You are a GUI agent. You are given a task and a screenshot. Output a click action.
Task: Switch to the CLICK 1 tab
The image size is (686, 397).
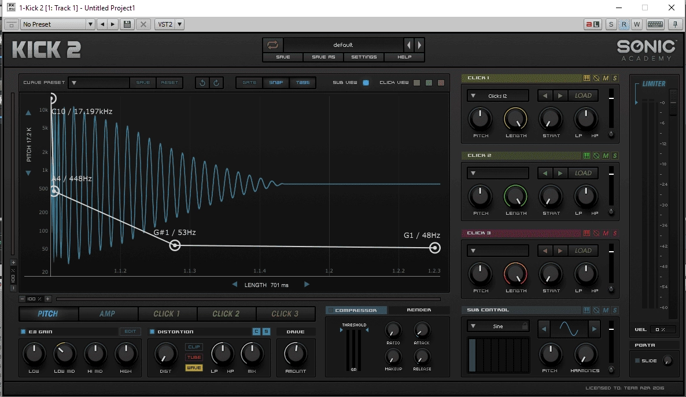pyautogui.click(x=167, y=314)
